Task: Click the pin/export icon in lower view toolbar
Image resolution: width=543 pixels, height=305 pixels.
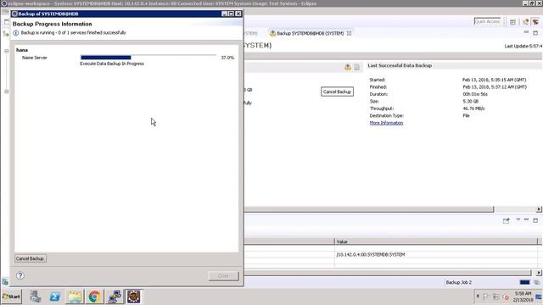Action: click(x=506, y=220)
